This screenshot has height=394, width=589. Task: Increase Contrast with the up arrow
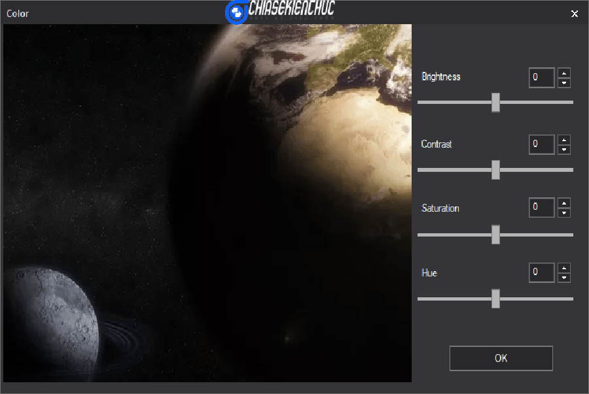[564, 140]
